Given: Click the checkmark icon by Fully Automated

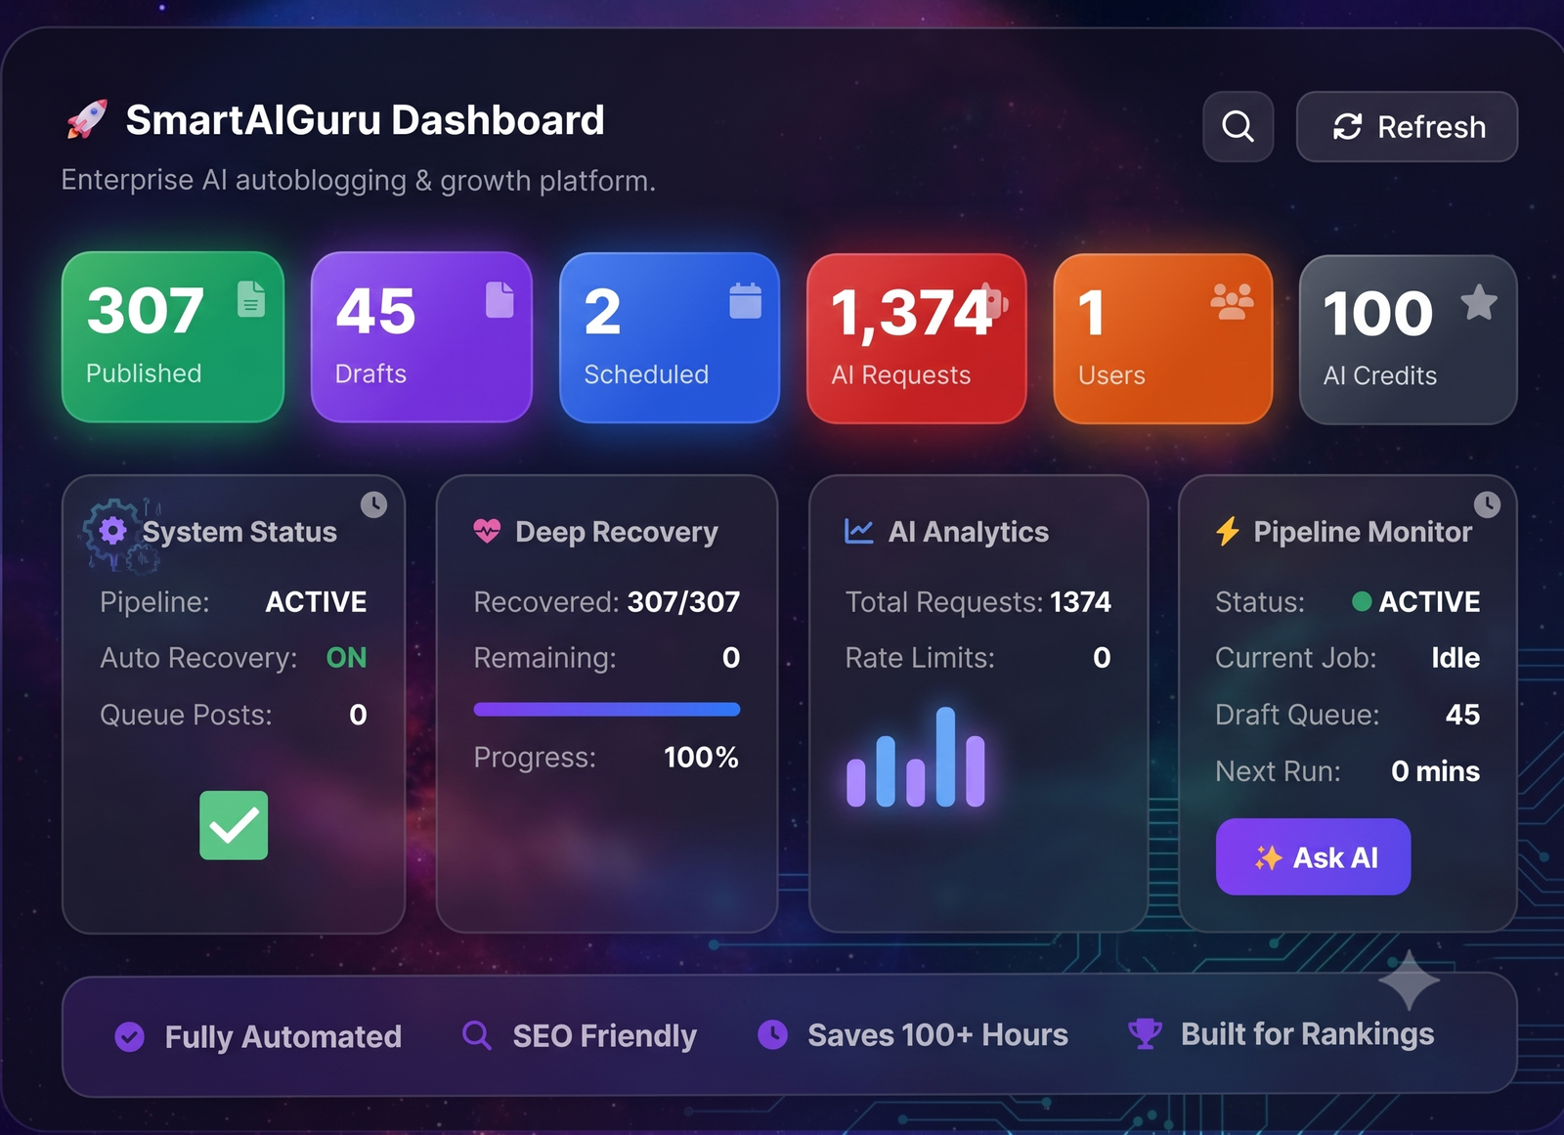Looking at the screenshot, I should click(x=129, y=1036).
